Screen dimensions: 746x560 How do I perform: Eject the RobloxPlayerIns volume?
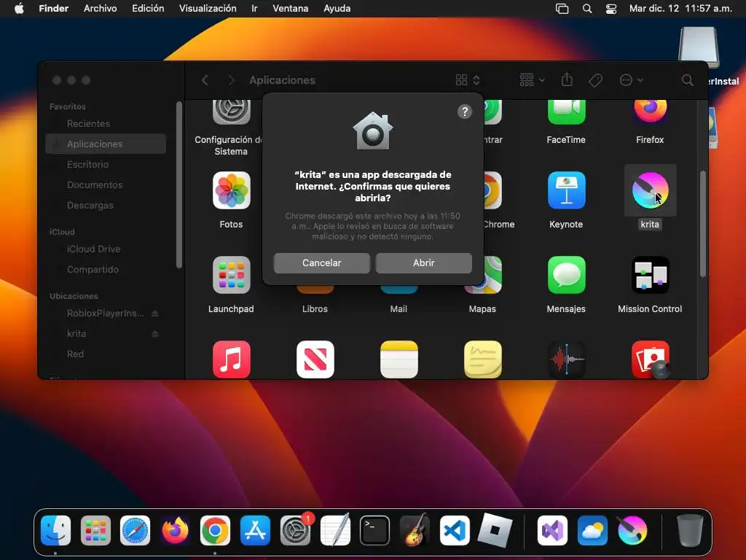pos(154,314)
